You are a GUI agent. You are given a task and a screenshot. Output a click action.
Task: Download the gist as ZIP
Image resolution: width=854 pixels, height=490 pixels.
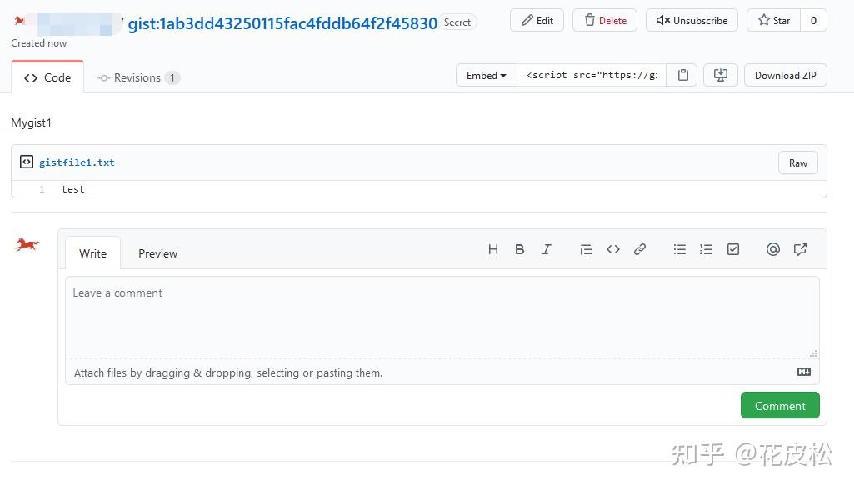coord(786,75)
